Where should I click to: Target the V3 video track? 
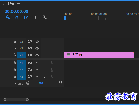click(21, 42)
